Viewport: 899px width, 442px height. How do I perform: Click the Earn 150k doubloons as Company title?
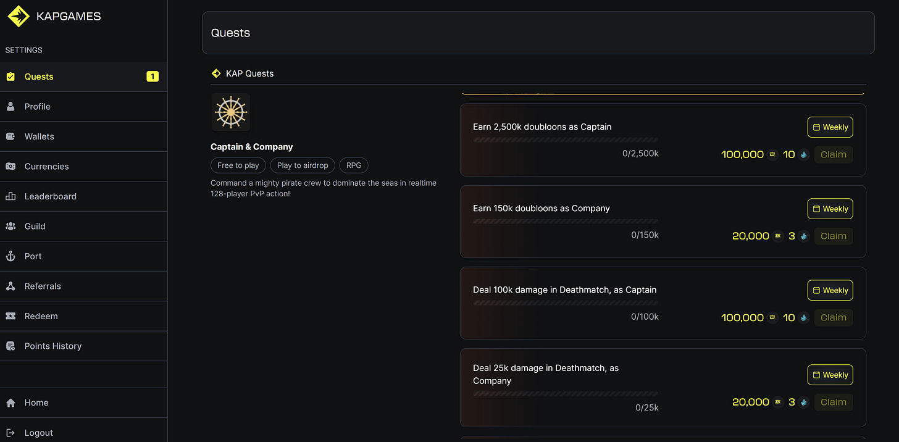click(541, 209)
